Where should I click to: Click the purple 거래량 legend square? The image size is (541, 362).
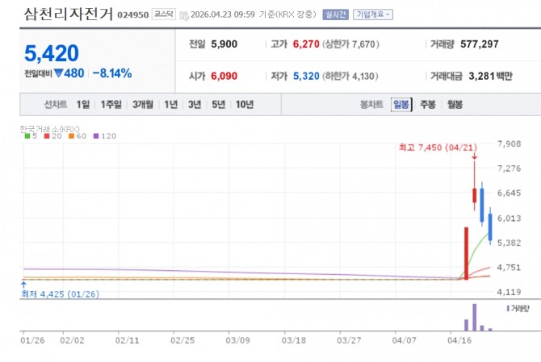click(508, 308)
